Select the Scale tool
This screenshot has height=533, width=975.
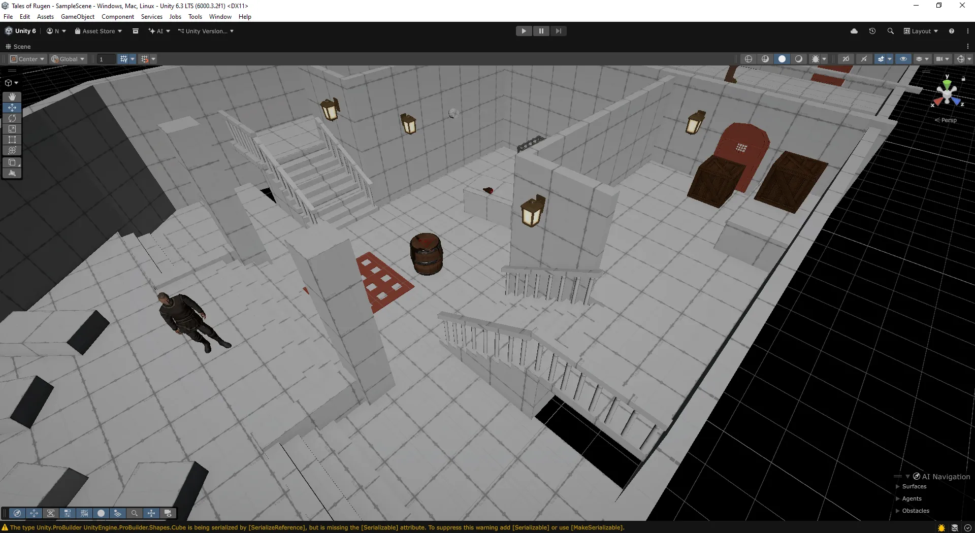[x=12, y=129]
